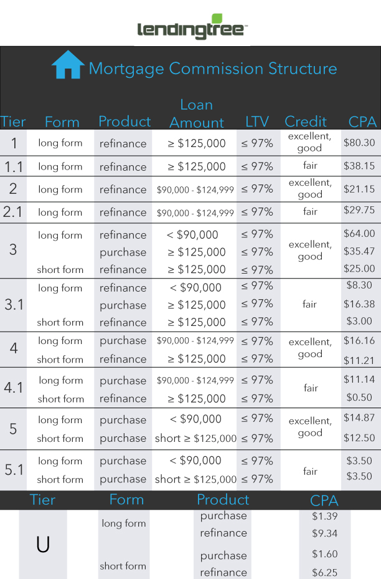This screenshot has height=579, width=381.
Task: Click the Mortgage Commission Structure title
Action: [x=212, y=69]
